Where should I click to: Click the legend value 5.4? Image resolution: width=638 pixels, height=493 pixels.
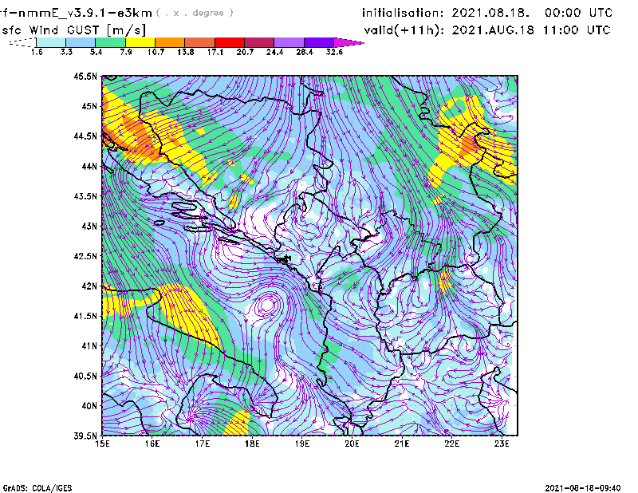click(96, 52)
